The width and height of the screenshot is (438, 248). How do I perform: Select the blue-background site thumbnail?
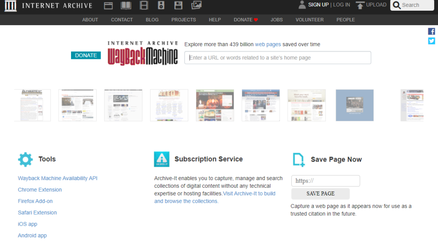(355, 105)
